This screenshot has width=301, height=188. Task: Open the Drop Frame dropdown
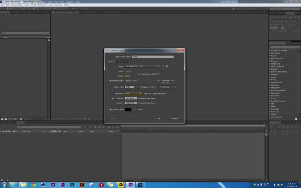pyautogui.click(x=168, y=87)
